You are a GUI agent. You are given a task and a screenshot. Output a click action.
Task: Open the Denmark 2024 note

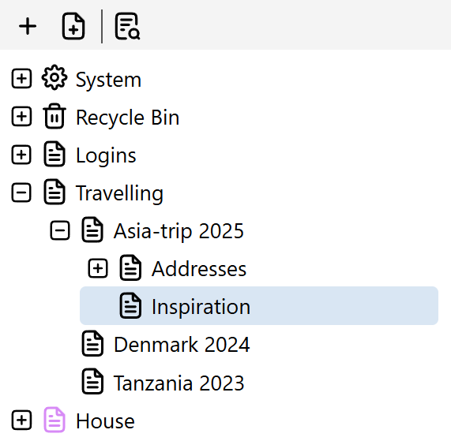[182, 344]
